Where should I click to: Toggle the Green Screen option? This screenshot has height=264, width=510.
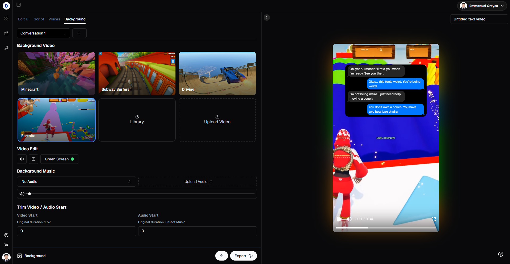59,159
